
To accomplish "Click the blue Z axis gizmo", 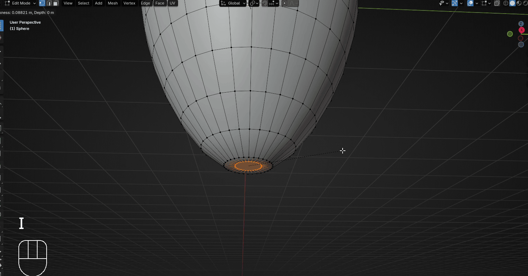I will point(521,24).
